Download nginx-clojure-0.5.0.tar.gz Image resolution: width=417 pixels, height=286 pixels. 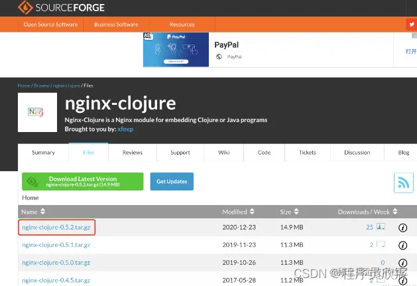pos(56,263)
